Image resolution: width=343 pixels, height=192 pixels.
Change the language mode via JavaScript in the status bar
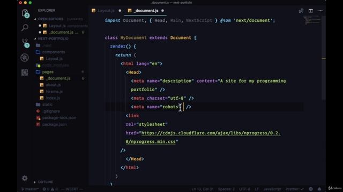[272, 189]
